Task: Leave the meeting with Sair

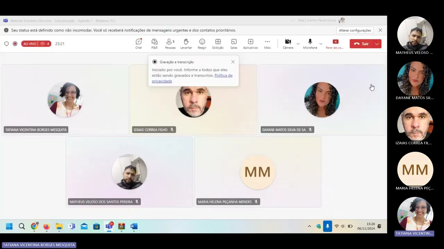Action: [x=361, y=44]
